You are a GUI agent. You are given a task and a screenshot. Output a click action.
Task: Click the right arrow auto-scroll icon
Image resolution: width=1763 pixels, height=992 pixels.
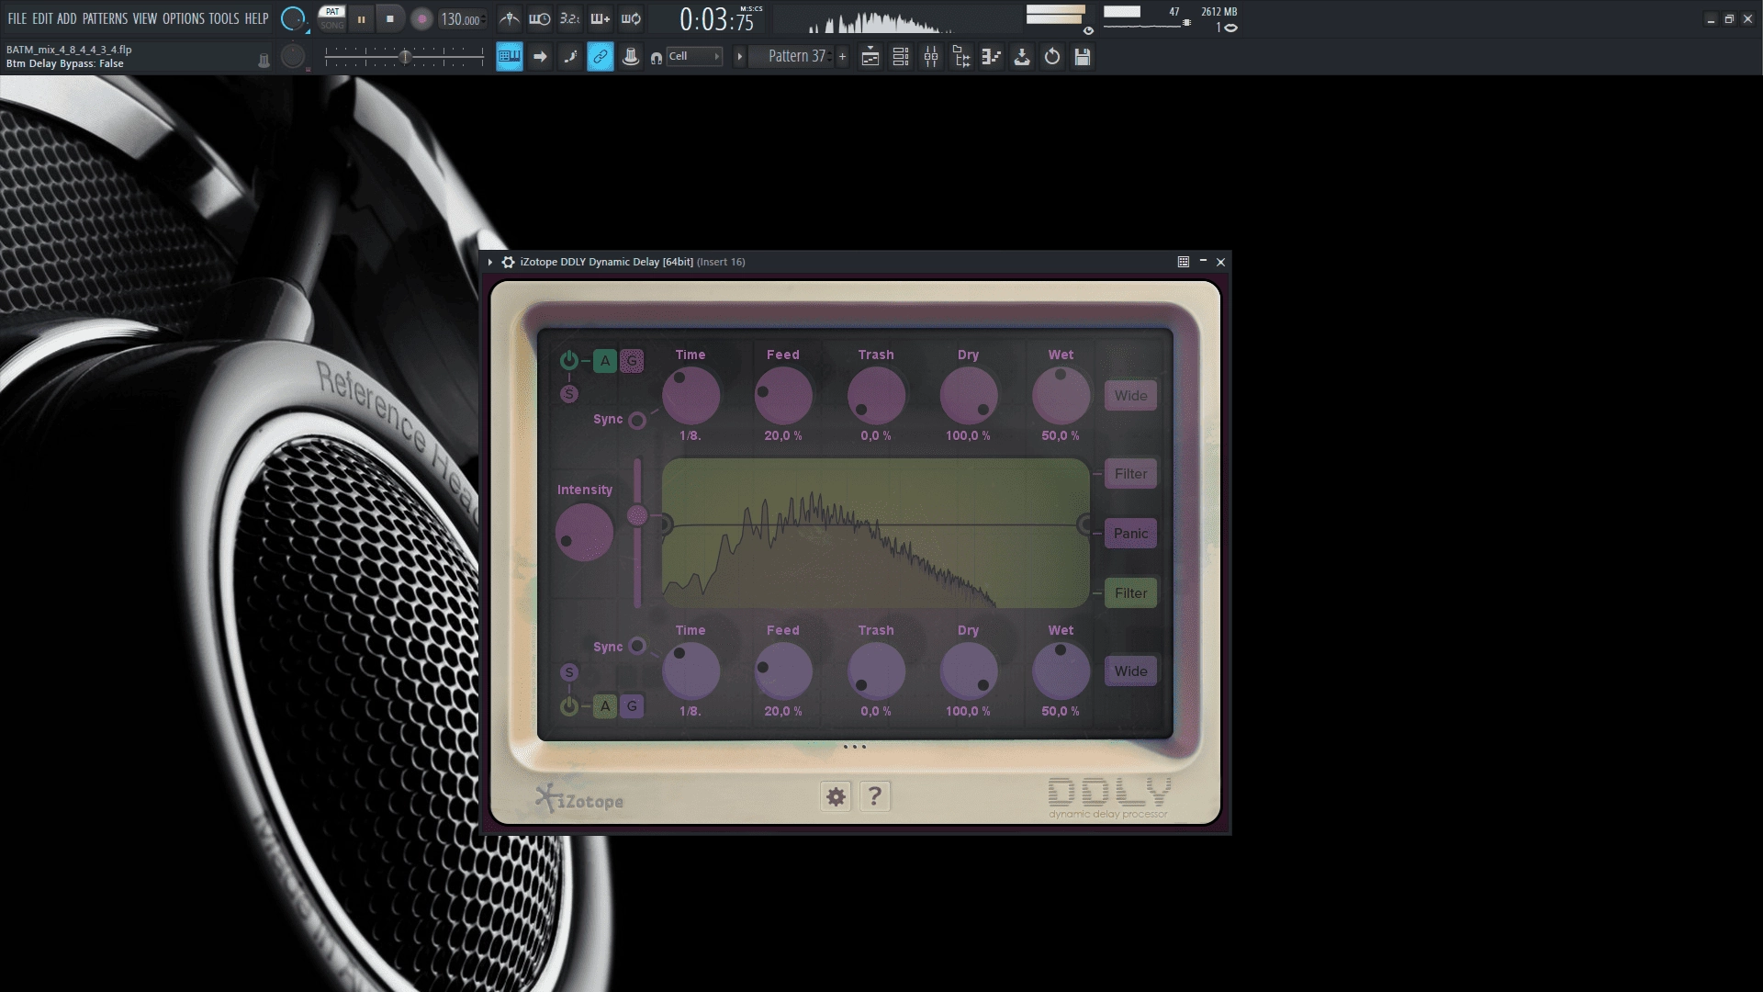click(x=540, y=57)
